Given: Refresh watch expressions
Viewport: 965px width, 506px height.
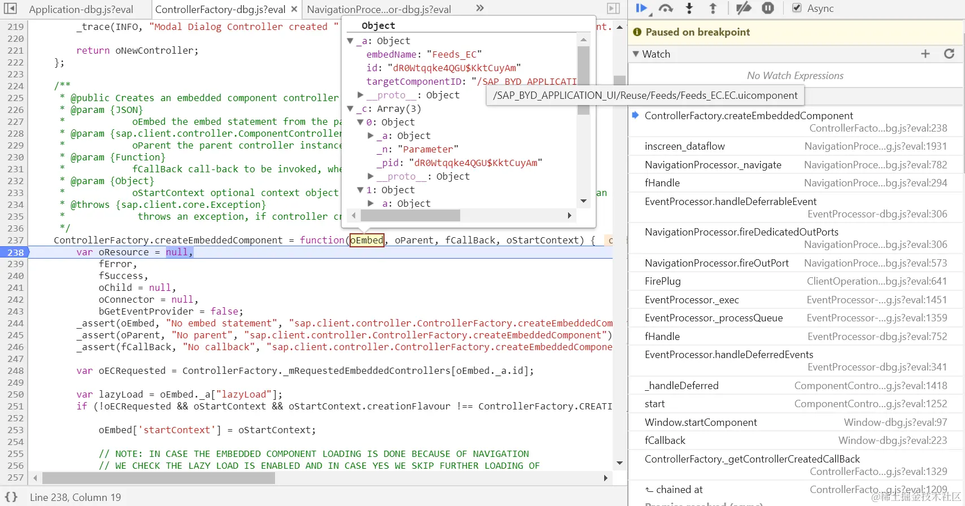Looking at the screenshot, I should [x=949, y=54].
